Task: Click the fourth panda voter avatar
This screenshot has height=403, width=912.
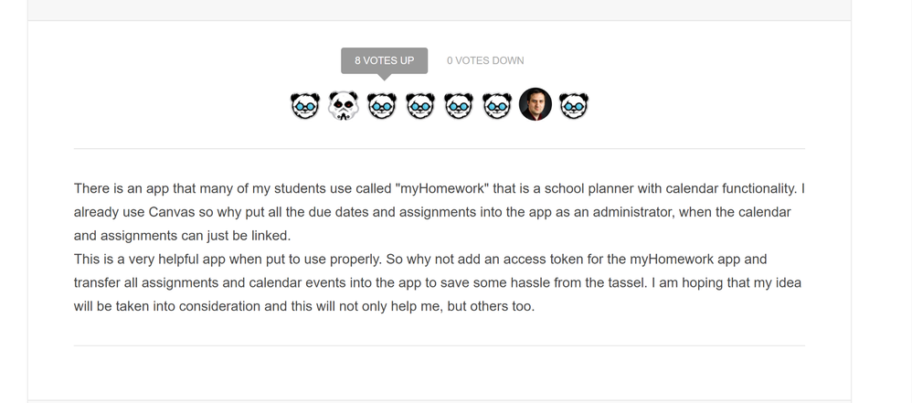Action: point(420,105)
